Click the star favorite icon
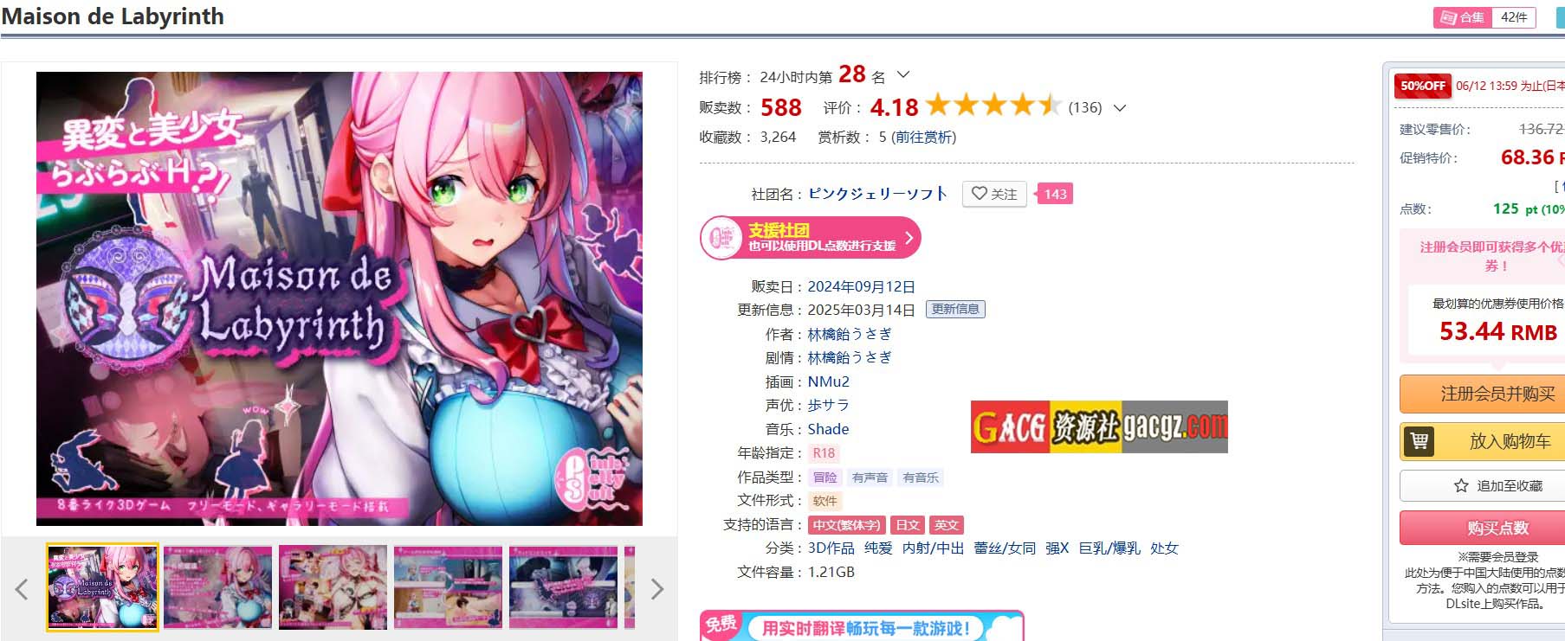Image resolution: width=1565 pixels, height=641 pixels. click(1461, 485)
